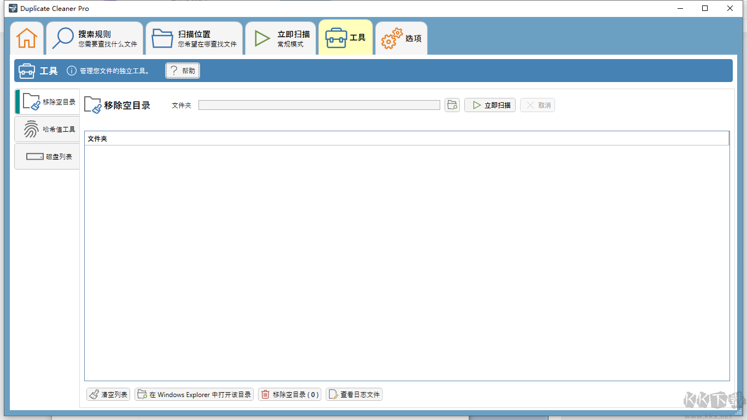Start scan with green 立即扫描 button
Image resolution: width=747 pixels, height=420 pixels.
490,105
